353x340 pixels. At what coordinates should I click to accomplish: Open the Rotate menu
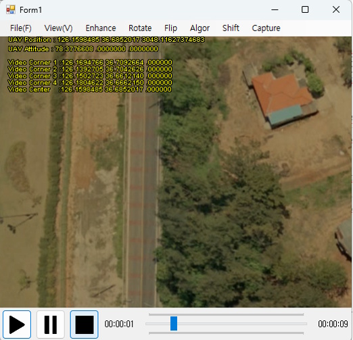click(140, 28)
